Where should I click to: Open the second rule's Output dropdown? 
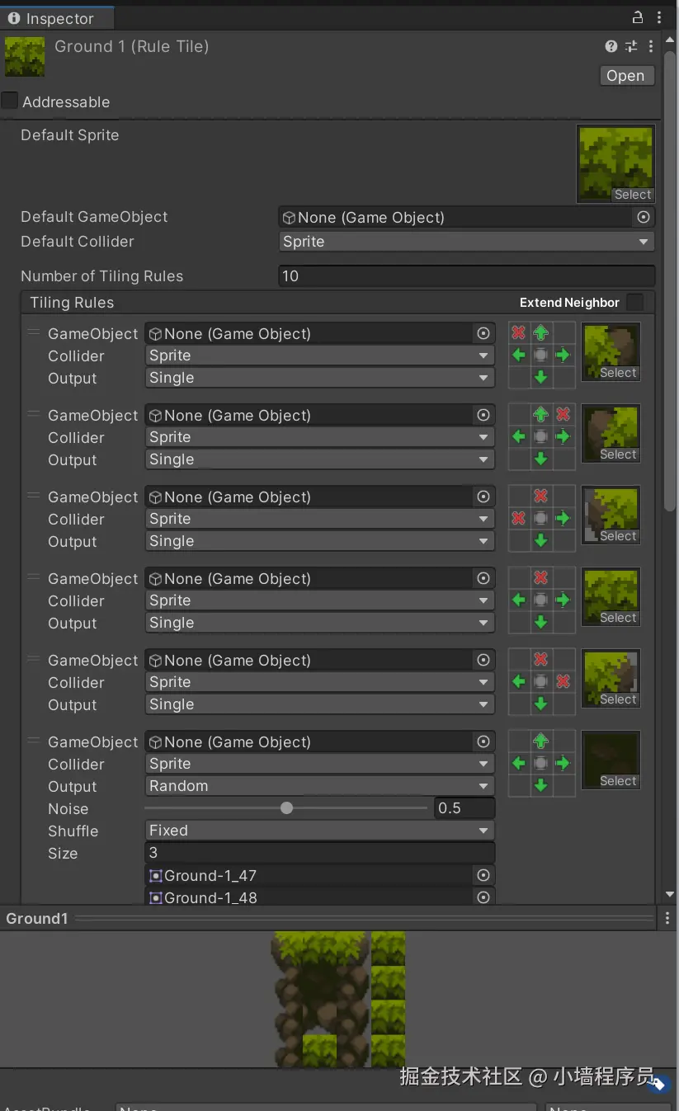pyautogui.click(x=320, y=459)
